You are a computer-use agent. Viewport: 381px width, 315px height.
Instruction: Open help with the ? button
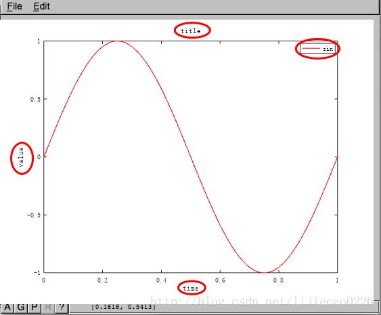[x=62, y=308]
